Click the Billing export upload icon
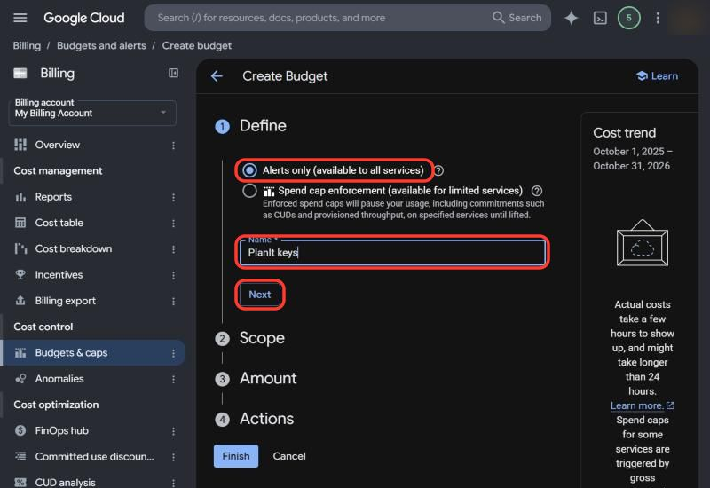 coord(20,301)
